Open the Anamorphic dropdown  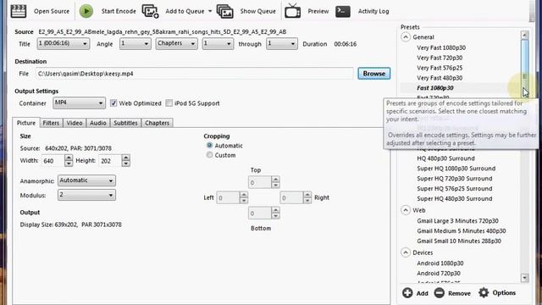click(x=86, y=180)
